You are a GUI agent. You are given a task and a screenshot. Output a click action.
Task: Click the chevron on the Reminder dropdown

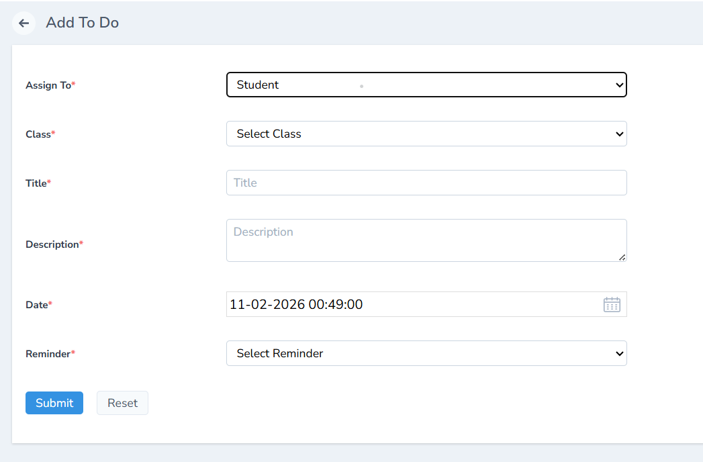618,353
